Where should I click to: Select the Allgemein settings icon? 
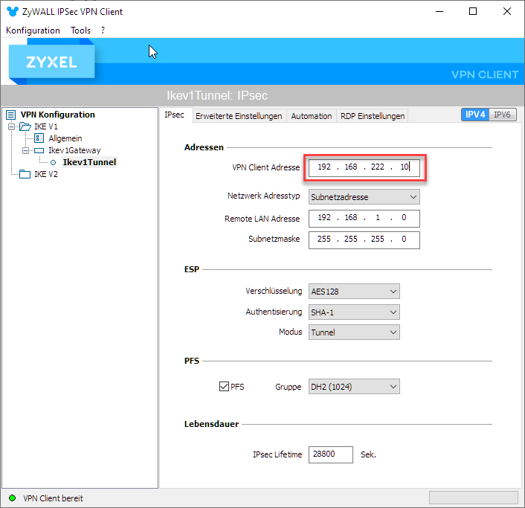pos(39,138)
